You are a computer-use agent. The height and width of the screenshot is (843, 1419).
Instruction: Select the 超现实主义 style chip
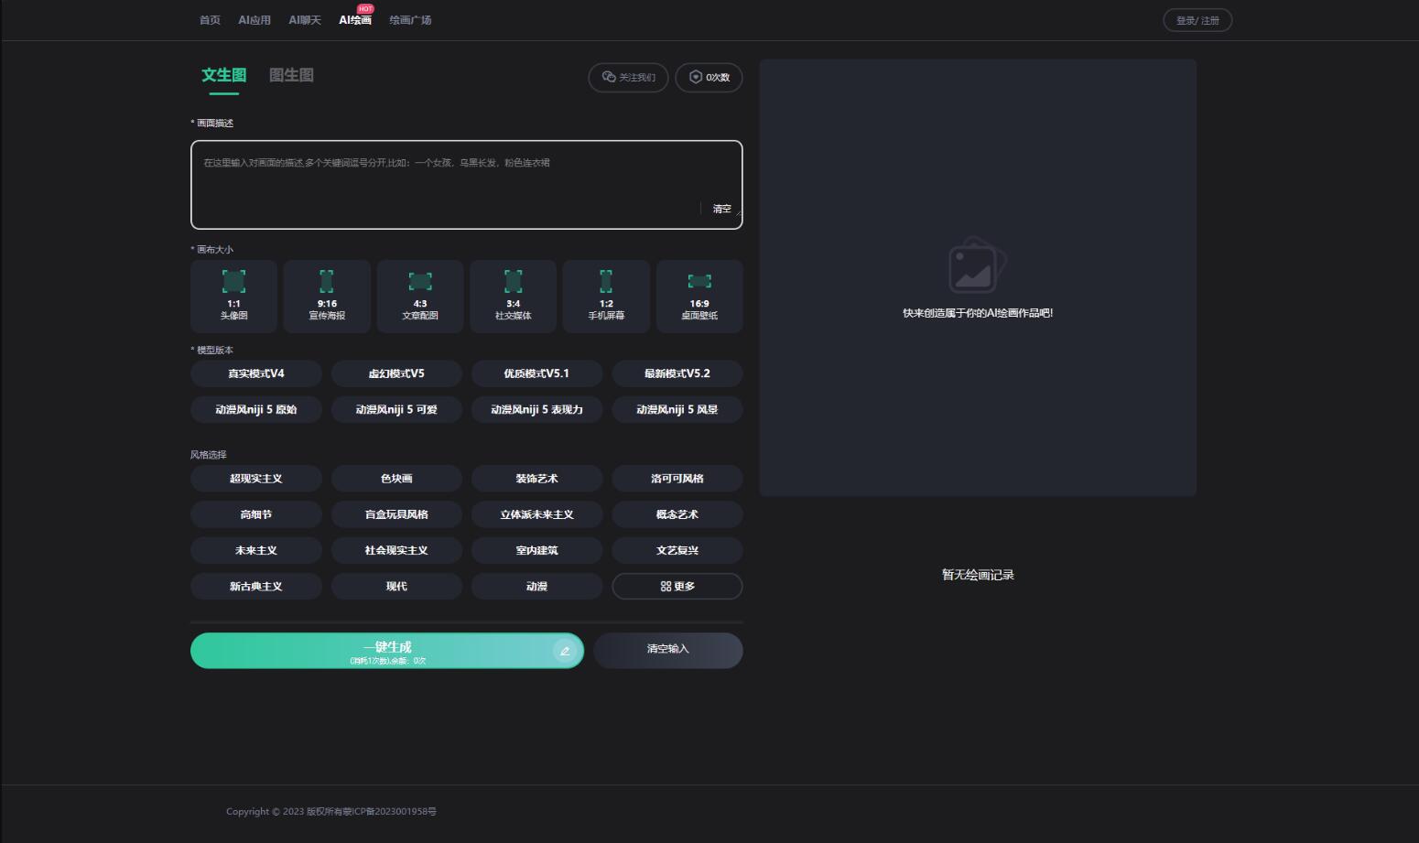tap(256, 479)
